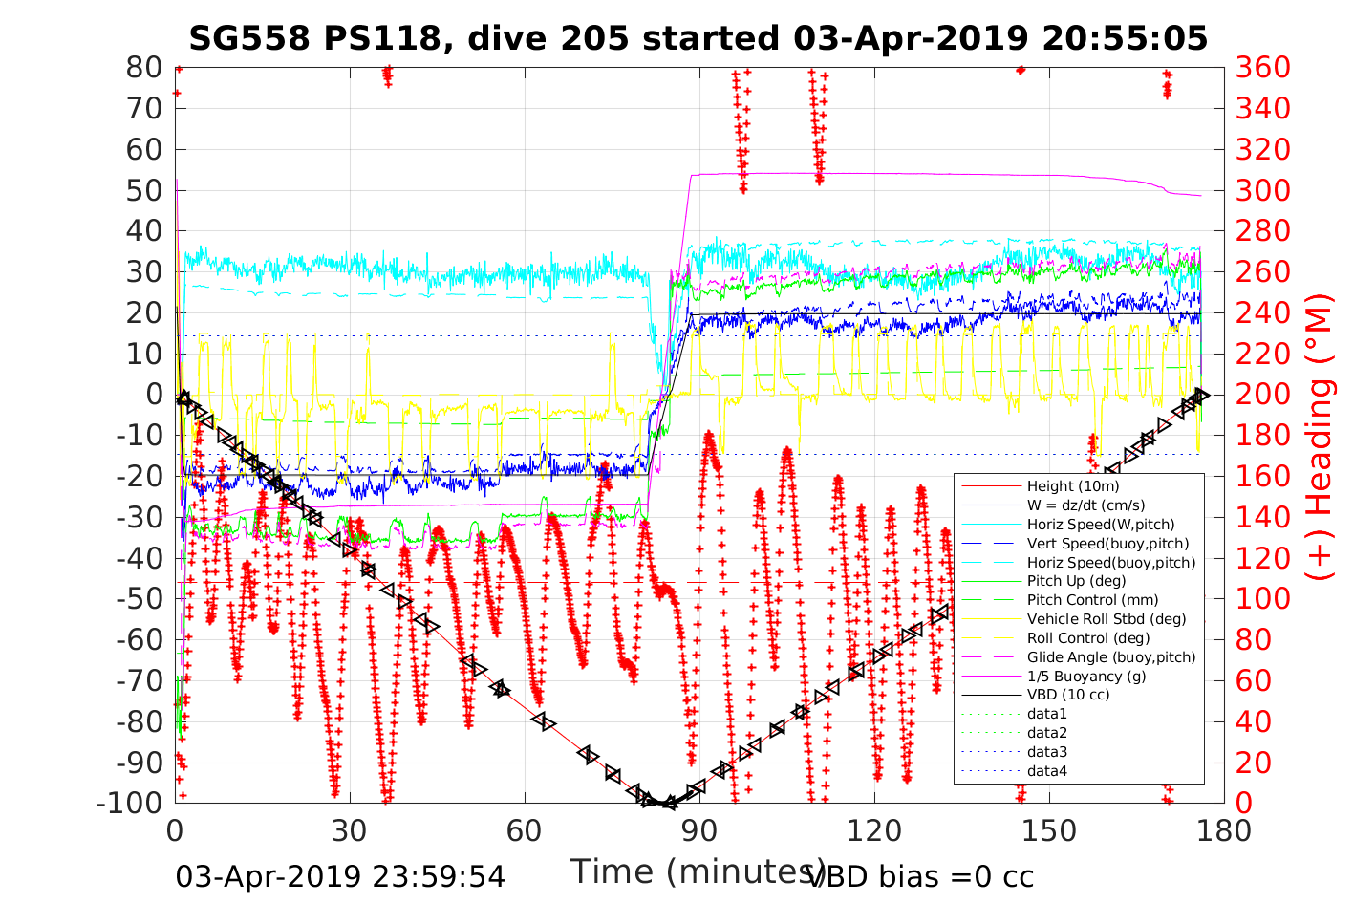Click the red "Heading (°M)" axis label
The width and height of the screenshot is (1354, 903).
click(x=1319, y=478)
